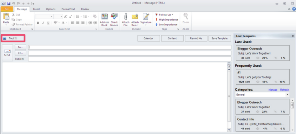The width and height of the screenshot is (296, 134).
Task: Select the Contact Info template card
Action: (263, 124)
